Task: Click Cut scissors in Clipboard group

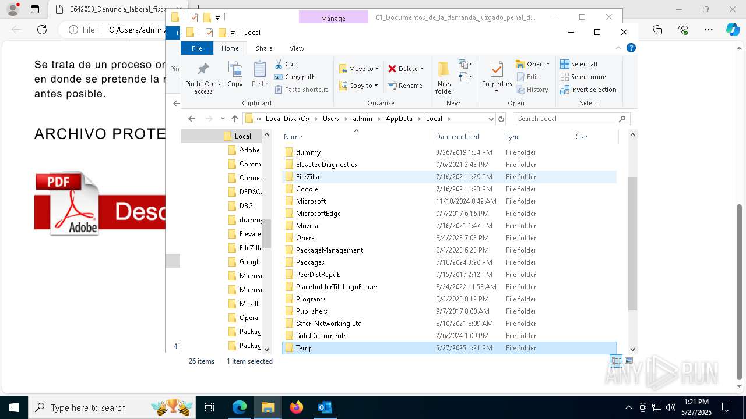Action: pos(285,64)
